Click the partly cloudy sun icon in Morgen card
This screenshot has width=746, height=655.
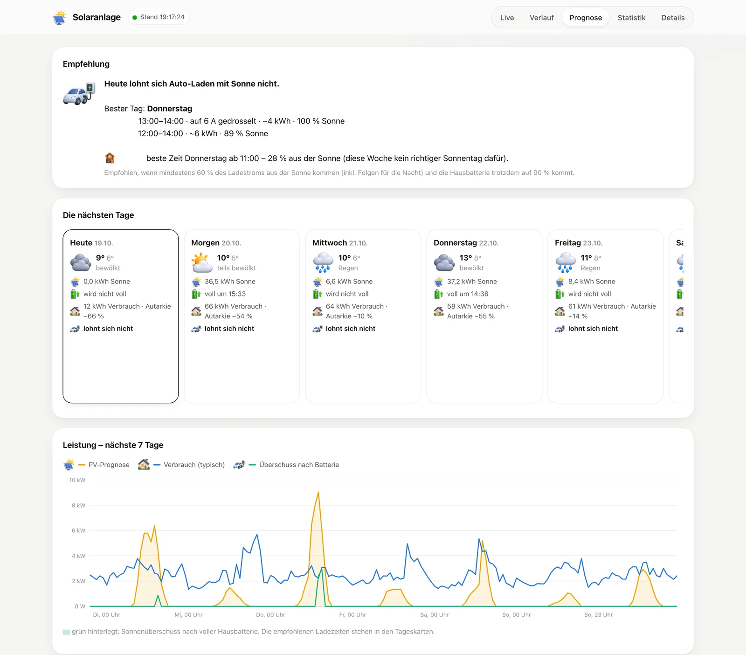pyautogui.click(x=202, y=262)
